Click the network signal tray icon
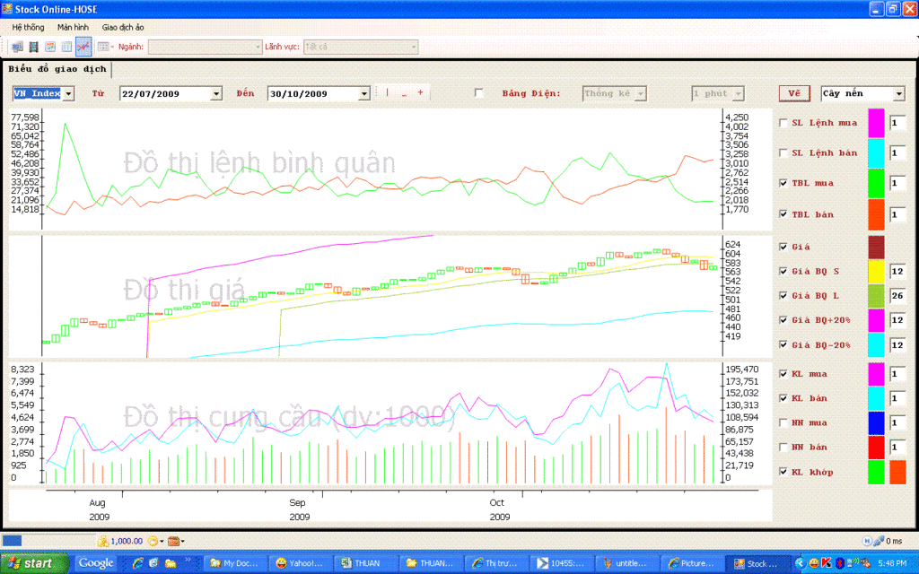The width and height of the screenshot is (919, 574). pos(853,563)
